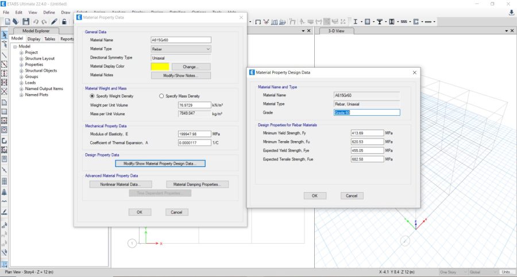
Task: Click the I-section frame design icon
Action: tap(355, 22)
